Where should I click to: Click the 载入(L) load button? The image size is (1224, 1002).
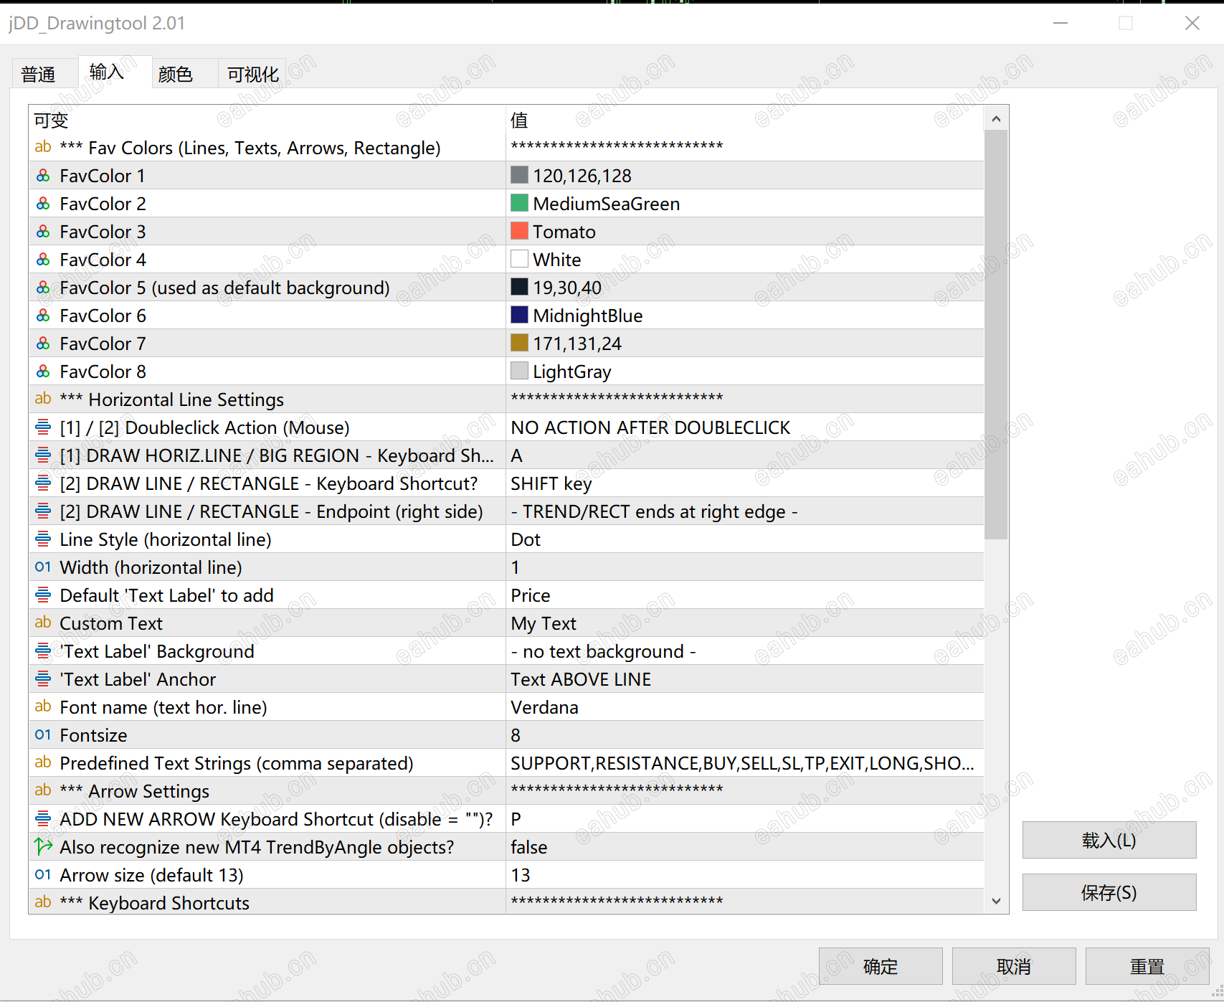point(1109,840)
